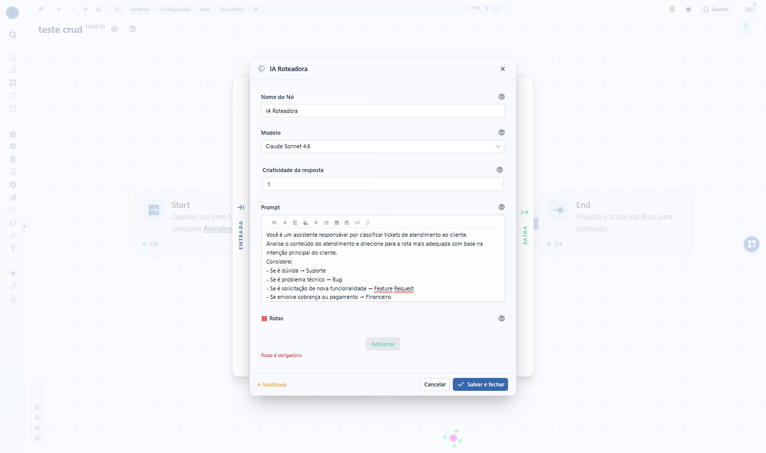Toggle light/dark theme sun icon
The height and width of the screenshot is (453, 766).
click(688, 9)
